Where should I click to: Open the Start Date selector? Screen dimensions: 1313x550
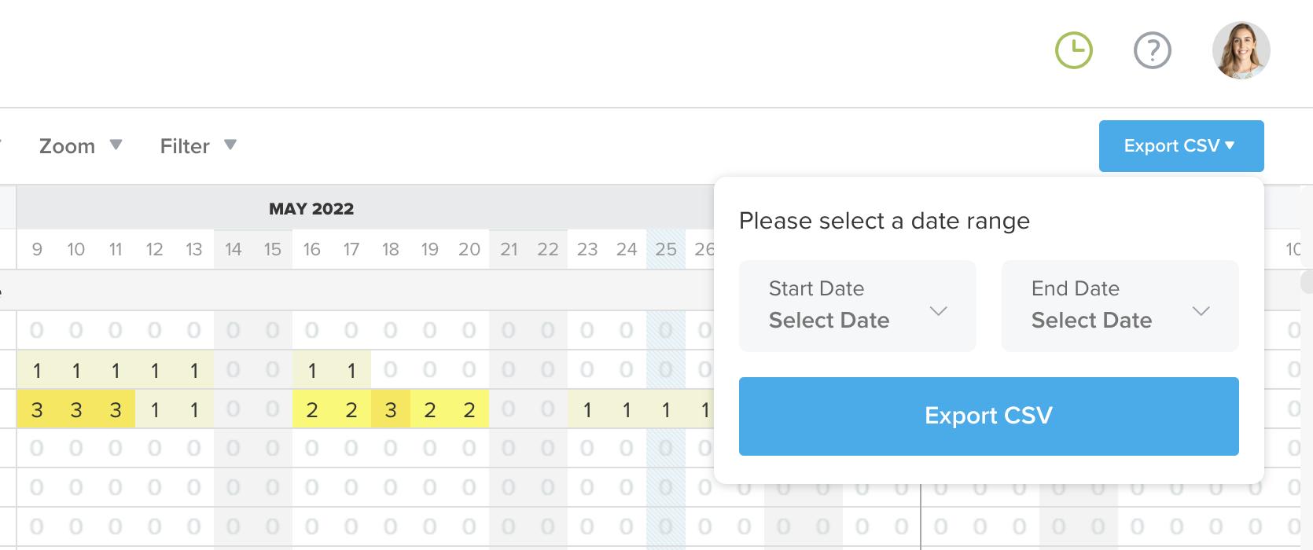857,306
